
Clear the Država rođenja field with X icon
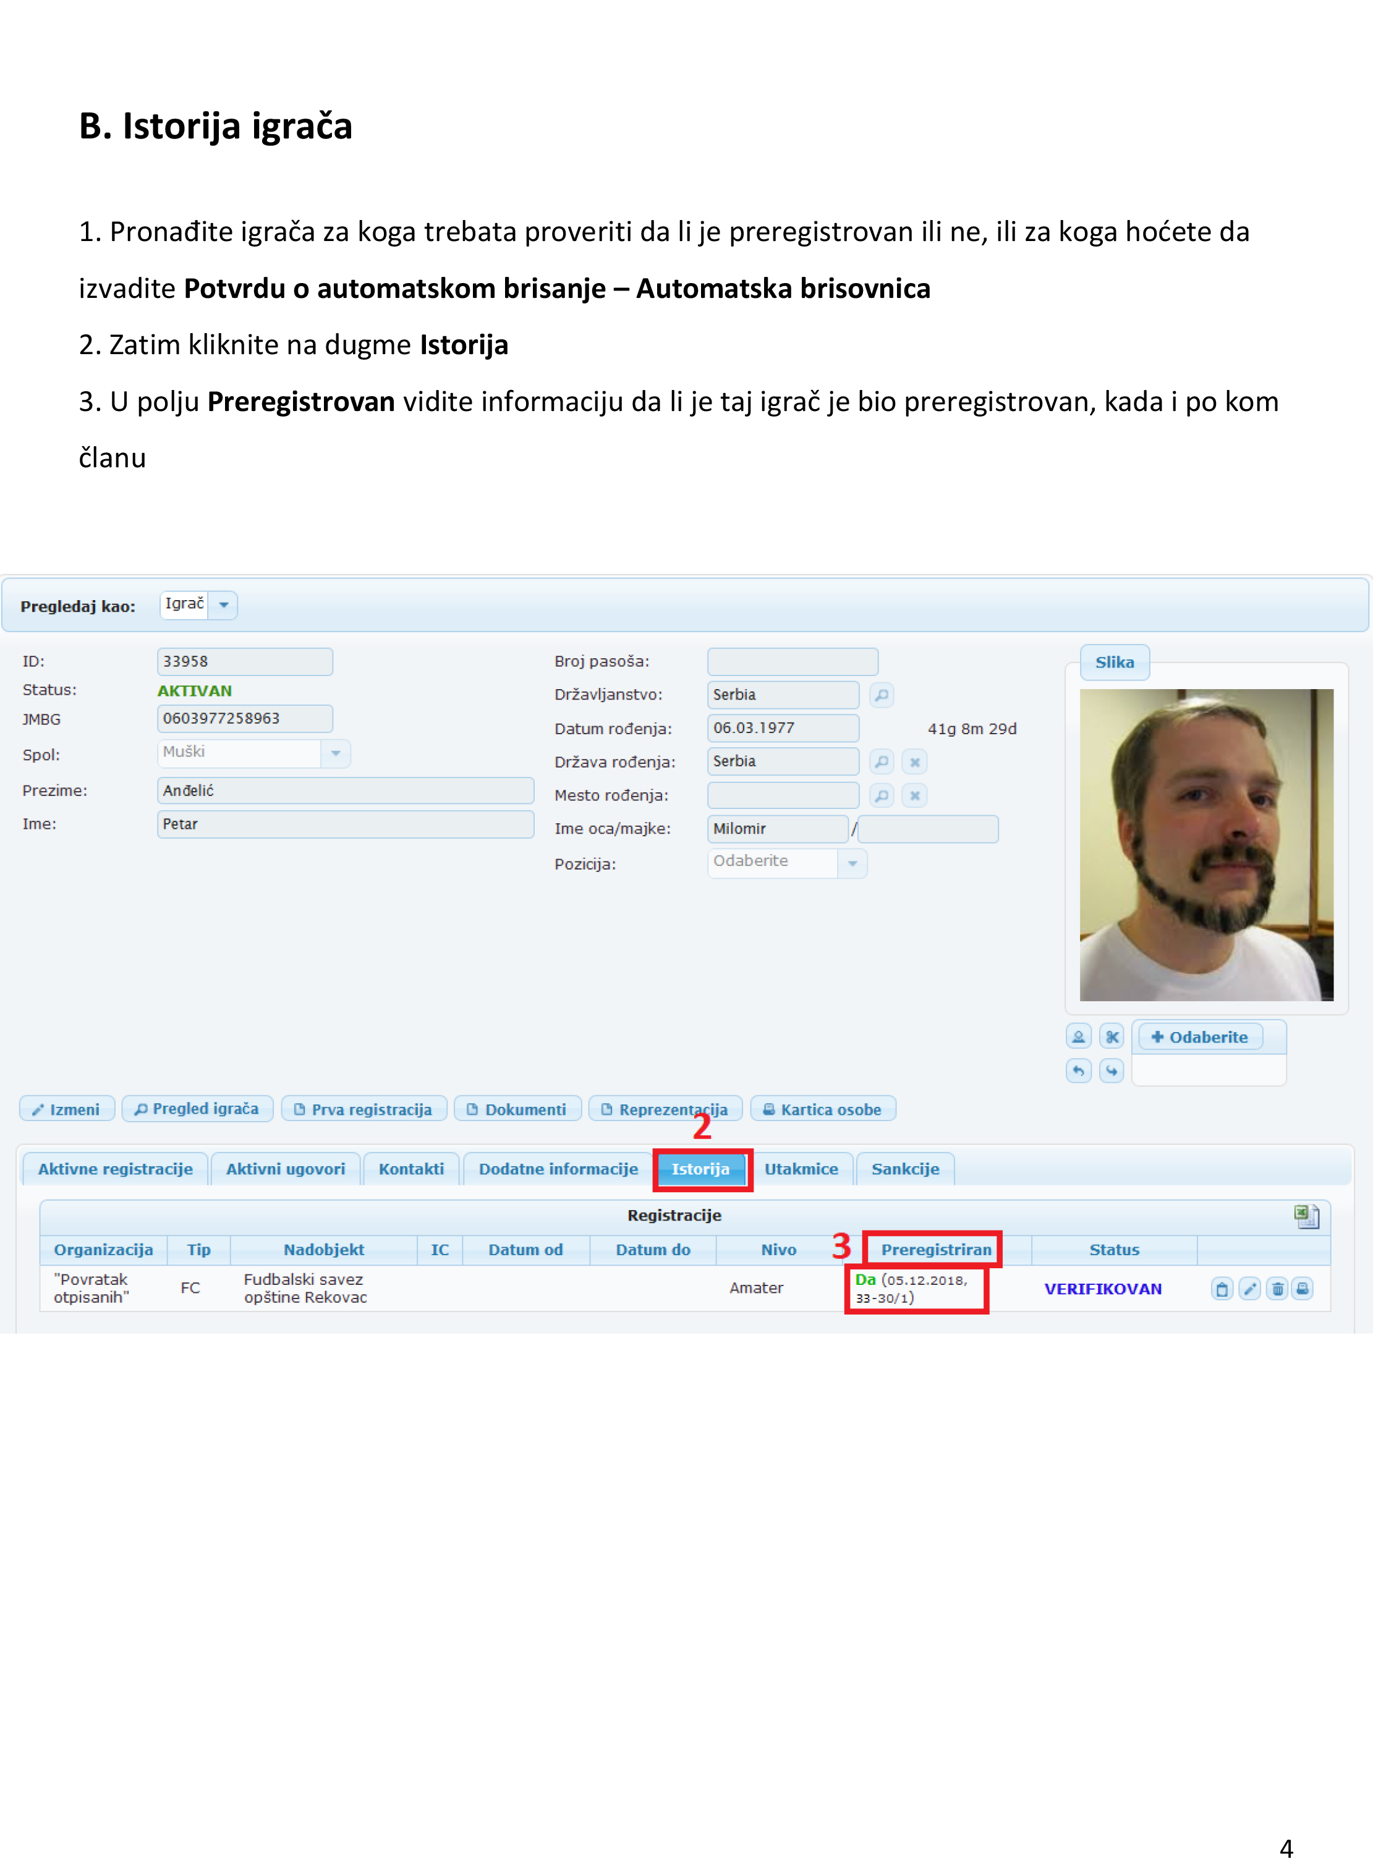(x=914, y=761)
